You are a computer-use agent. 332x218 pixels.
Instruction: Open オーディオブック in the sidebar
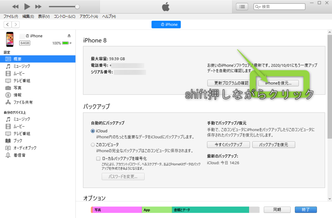point(38,148)
